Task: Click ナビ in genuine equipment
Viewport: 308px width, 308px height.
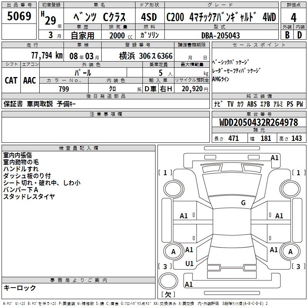Action: pos(218,104)
